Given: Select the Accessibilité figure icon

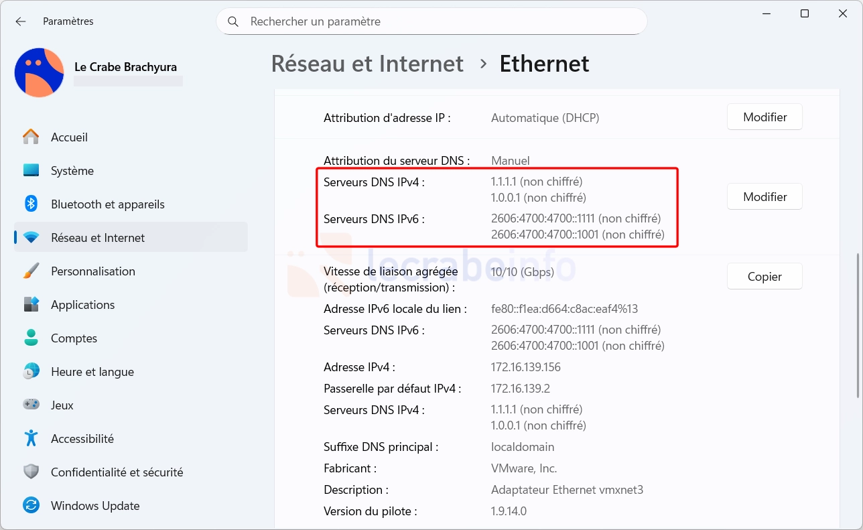Looking at the screenshot, I should pos(31,439).
